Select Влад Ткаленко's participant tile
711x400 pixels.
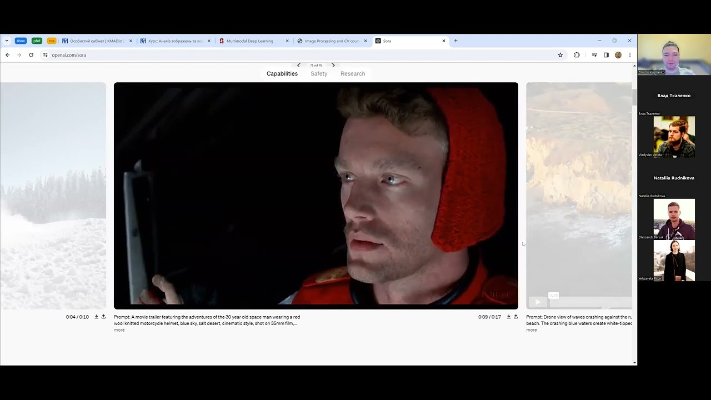click(674, 96)
